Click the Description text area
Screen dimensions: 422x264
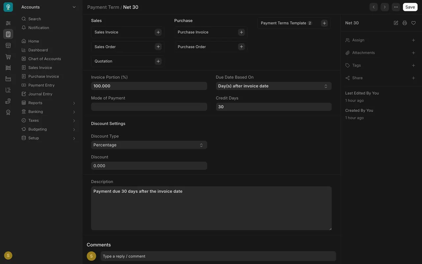(x=211, y=208)
